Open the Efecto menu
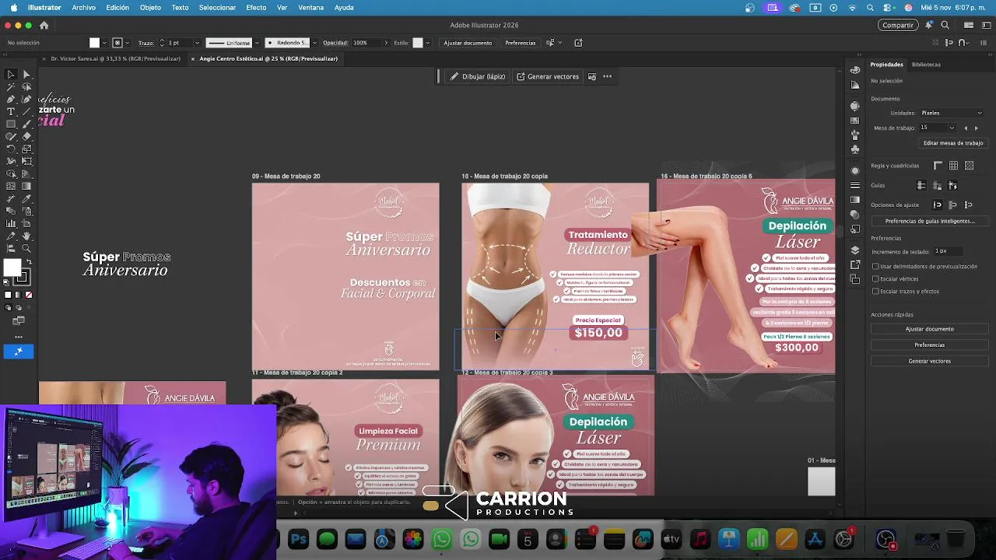 [x=256, y=7]
